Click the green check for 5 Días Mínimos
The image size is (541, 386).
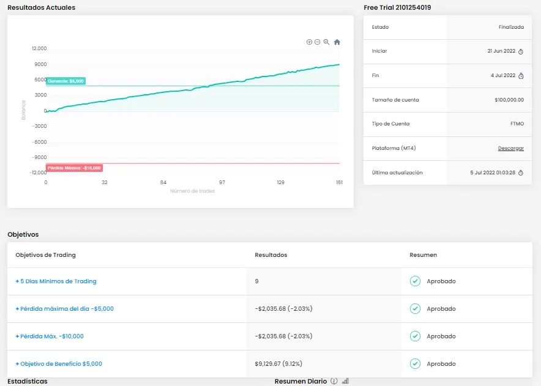pyautogui.click(x=414, y=281)
